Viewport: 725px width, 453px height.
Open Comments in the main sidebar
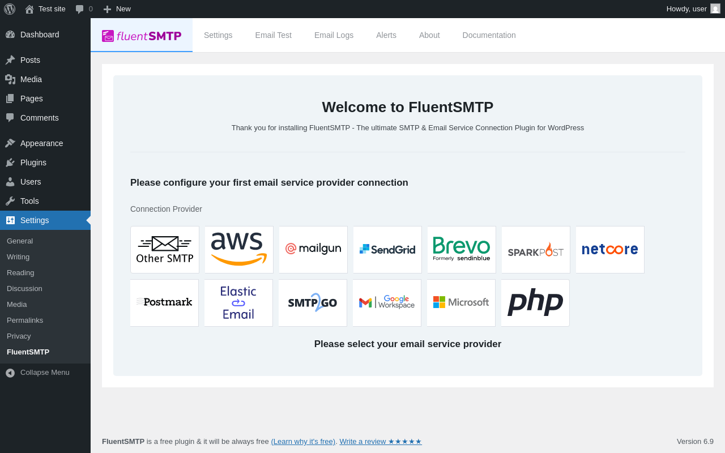pos(45,118)
